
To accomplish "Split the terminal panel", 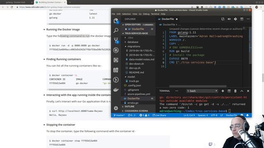I will click(x=229, y=91).
